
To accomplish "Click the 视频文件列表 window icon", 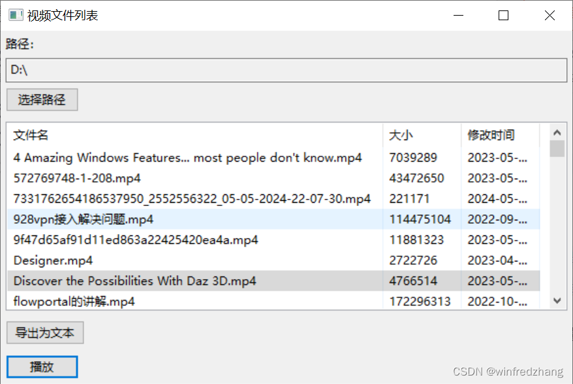I will (16, 16).
